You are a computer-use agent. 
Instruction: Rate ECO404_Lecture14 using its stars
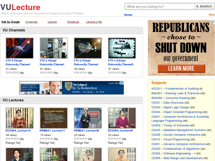click(x=12, y=139)
